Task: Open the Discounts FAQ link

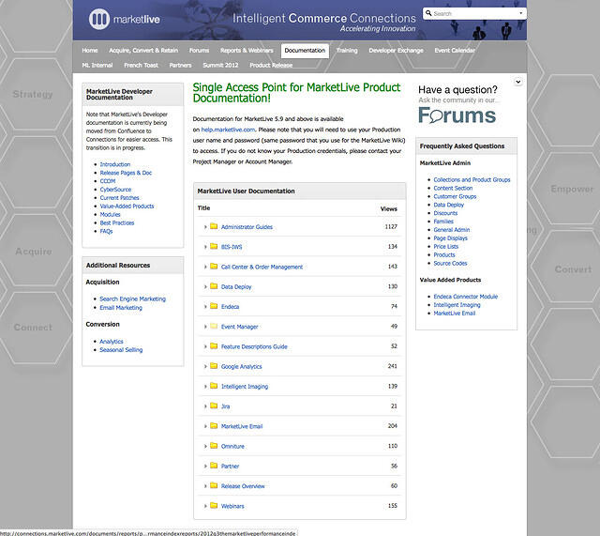Action: pos(445,213)
